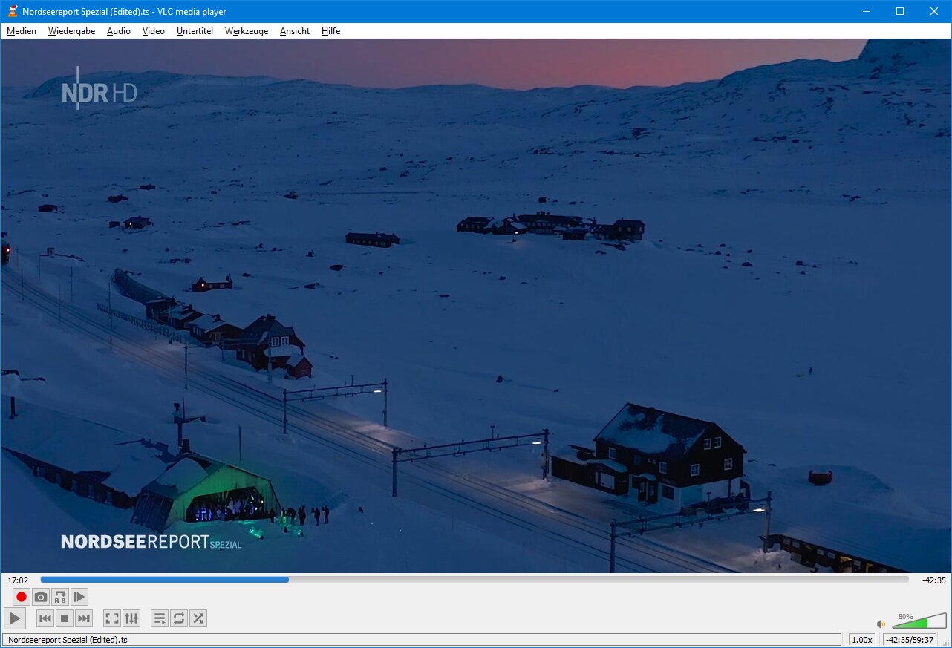Toggle random shuffle playback
The height and width of the screenshot is (648, 952).
[198, 618]
